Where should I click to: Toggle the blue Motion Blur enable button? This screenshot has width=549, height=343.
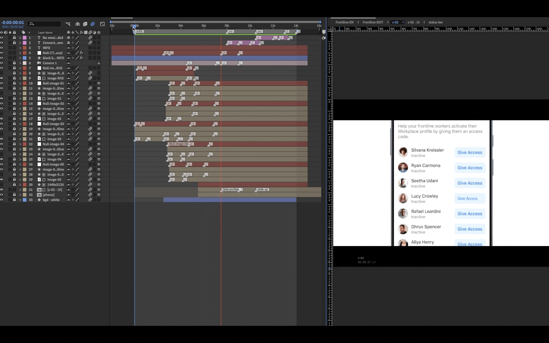(93, 24)
